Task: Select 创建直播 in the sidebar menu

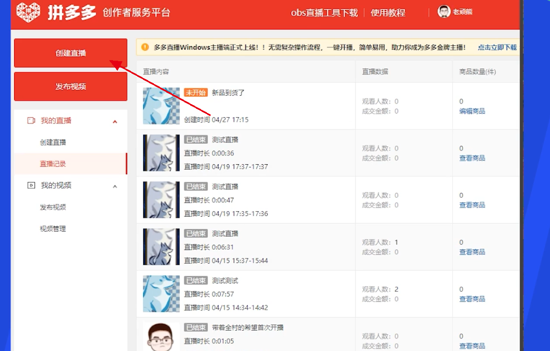Action: point(53,142)
